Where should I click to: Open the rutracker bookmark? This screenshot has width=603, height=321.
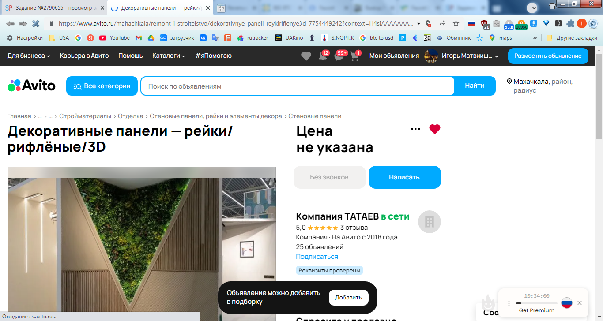click(x=253, y=38)
